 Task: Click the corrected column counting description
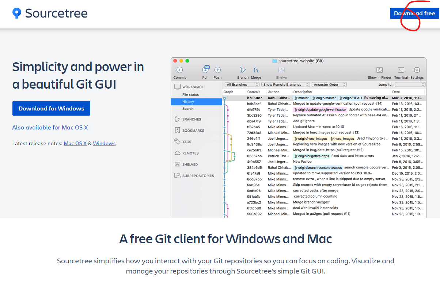pos(316,196)
